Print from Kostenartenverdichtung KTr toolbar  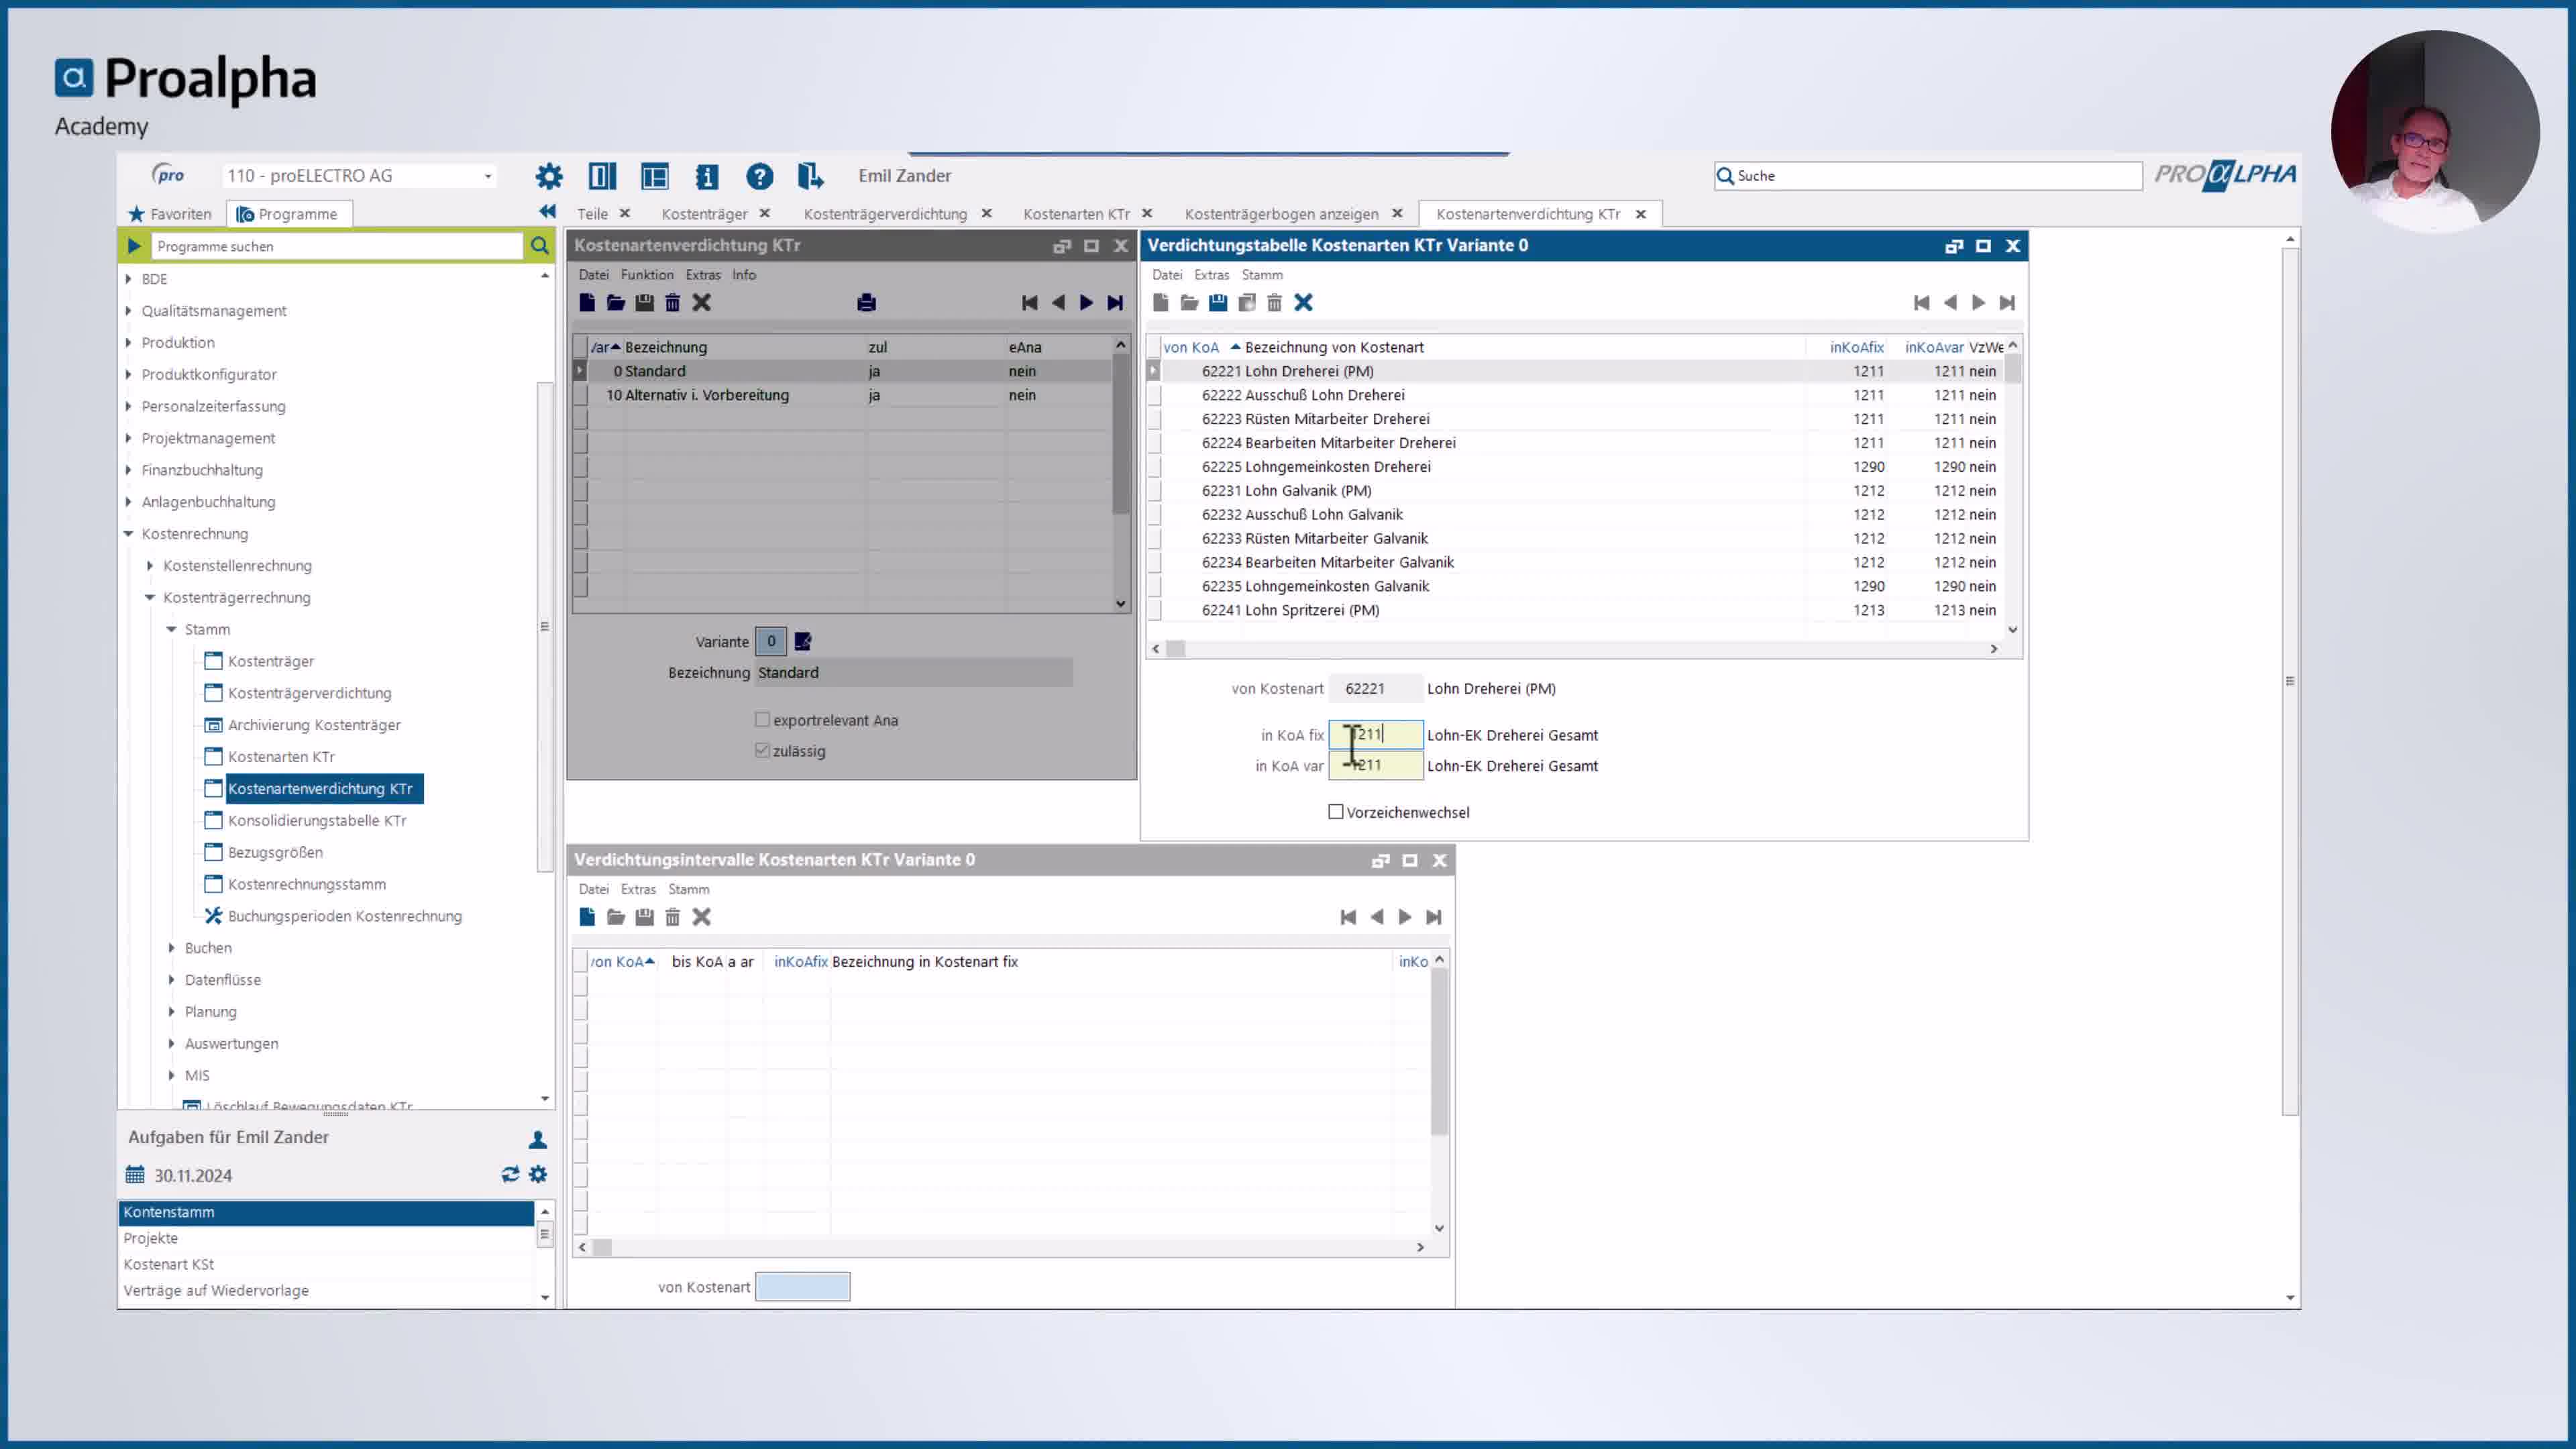pyautogui.click(x=866, y=303)
